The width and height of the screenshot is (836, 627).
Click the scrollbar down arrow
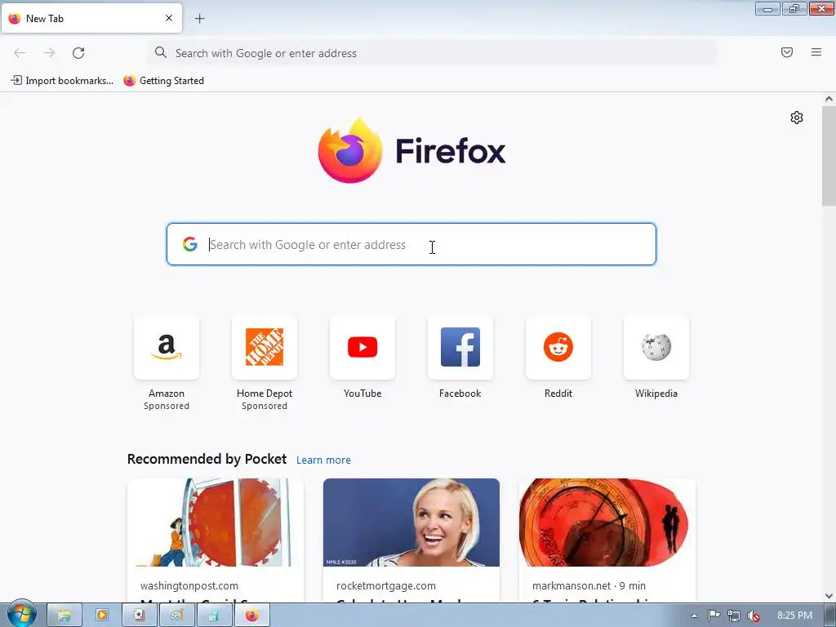(829, 596)
